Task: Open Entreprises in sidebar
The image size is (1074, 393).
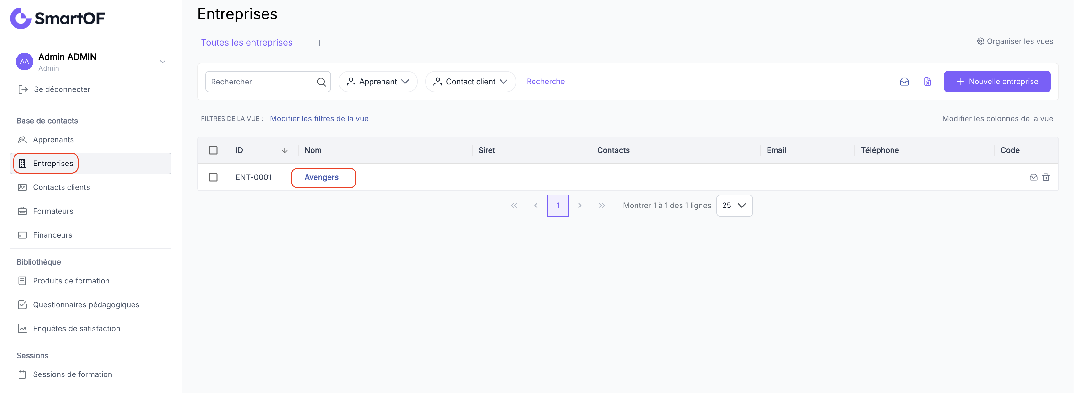Action: (90, 163)
